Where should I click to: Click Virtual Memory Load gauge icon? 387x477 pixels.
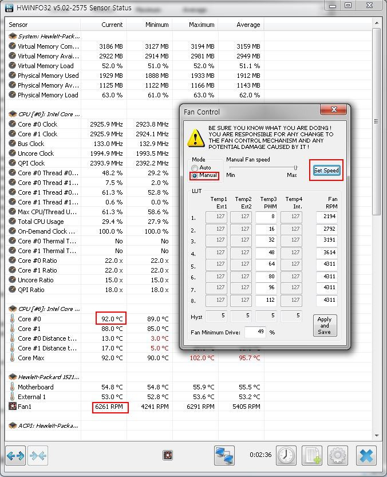point(13,65)
